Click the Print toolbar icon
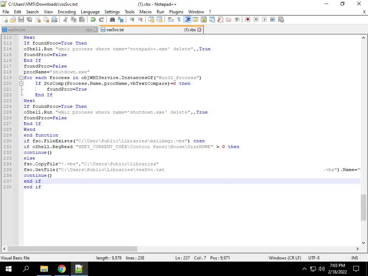The height and width of the screenshot is (276, 368). 54,19
